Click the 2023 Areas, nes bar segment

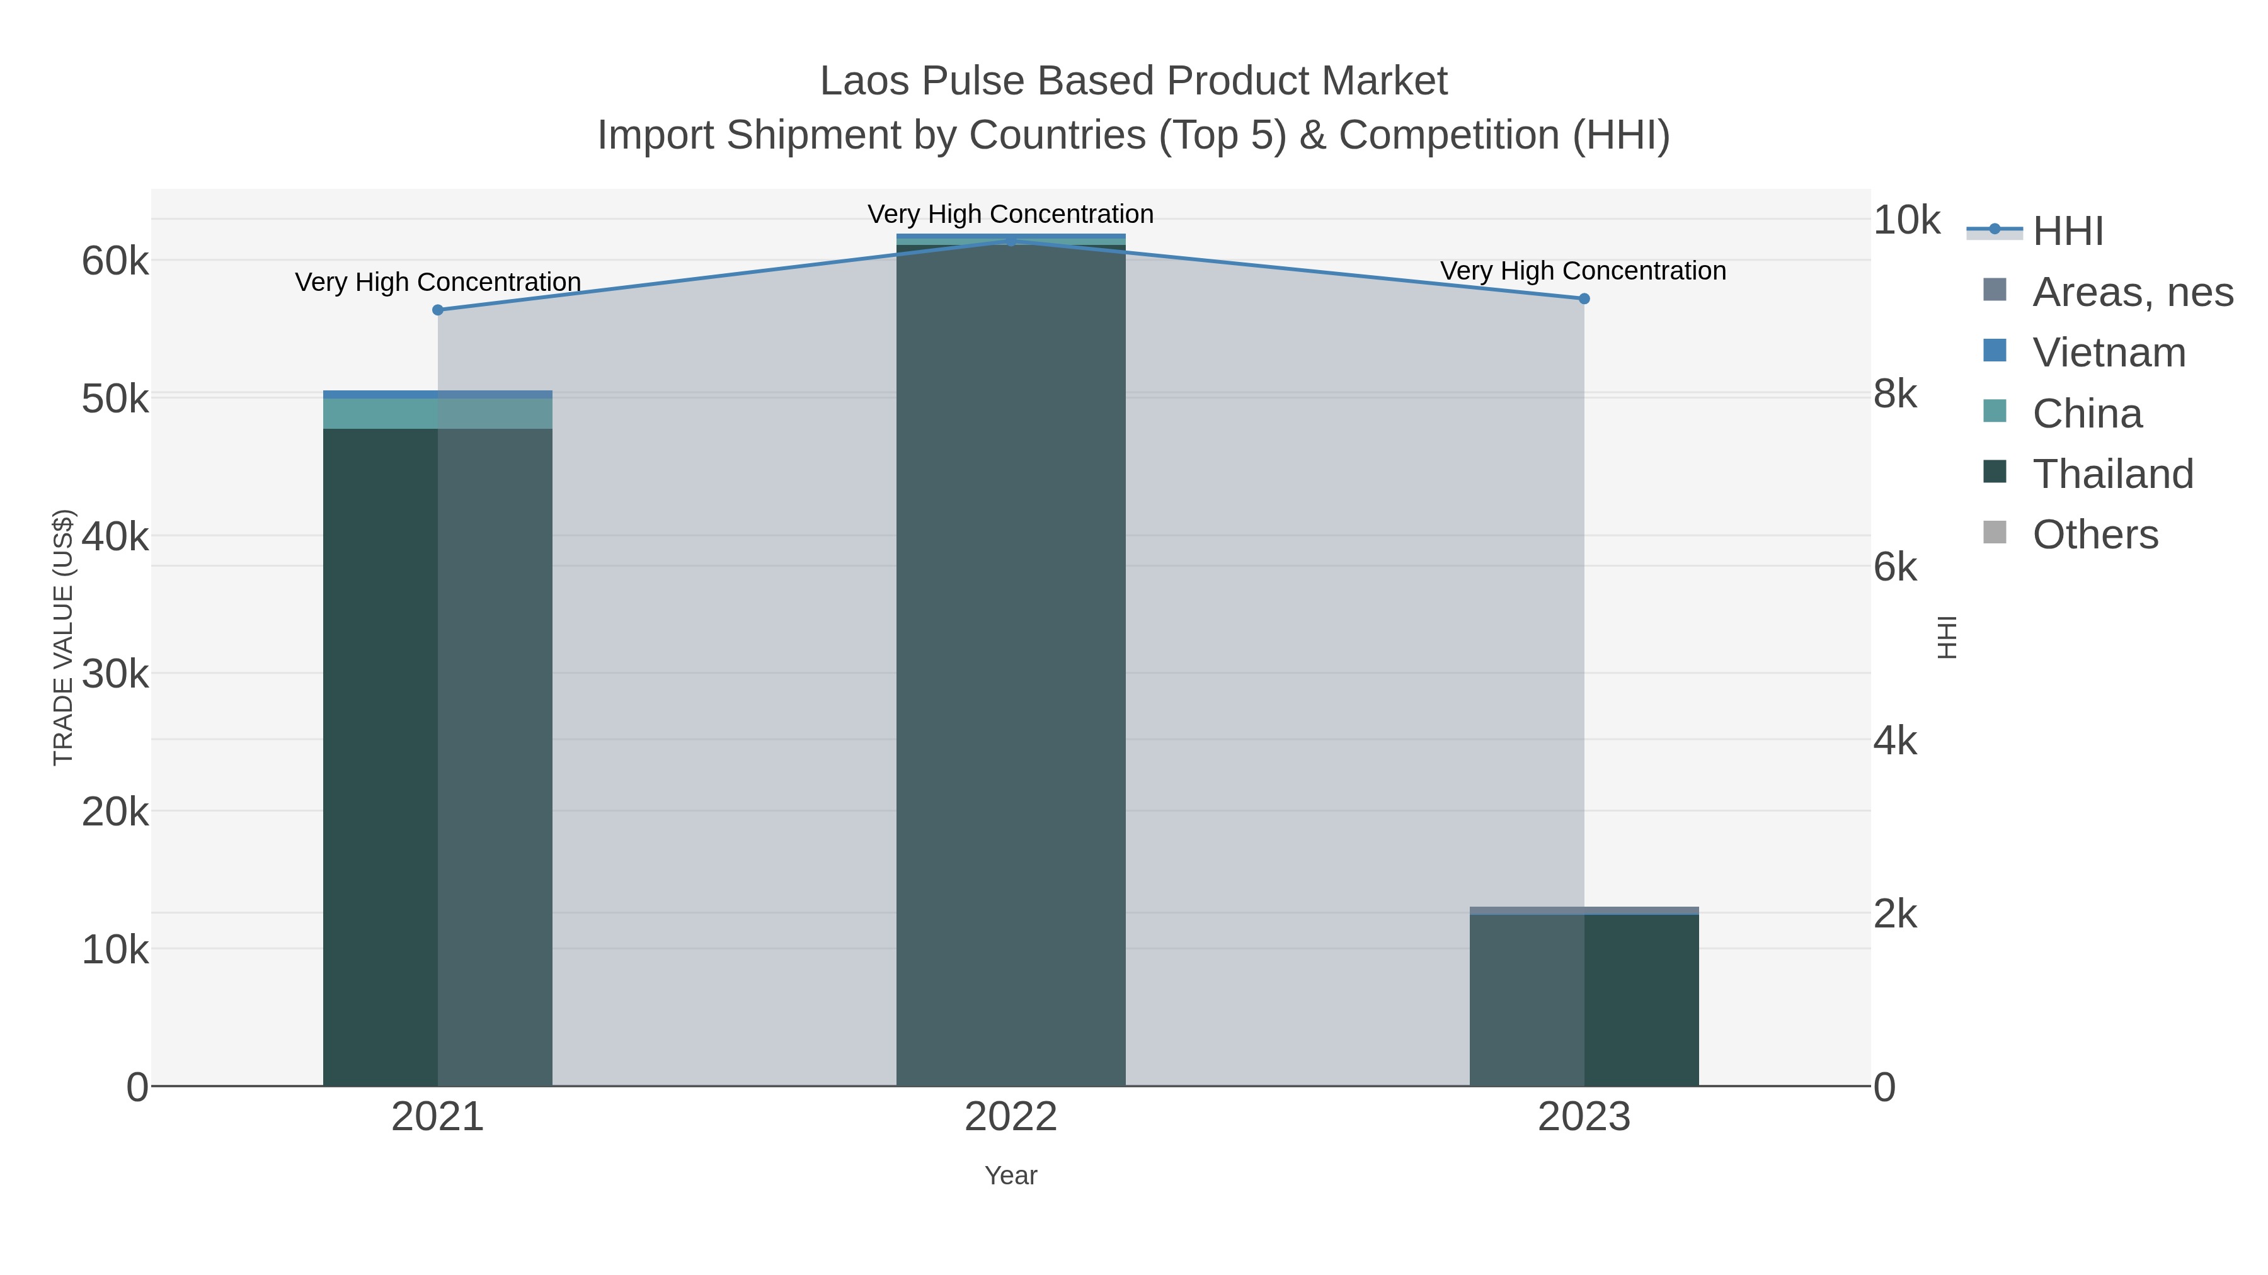1584,910
